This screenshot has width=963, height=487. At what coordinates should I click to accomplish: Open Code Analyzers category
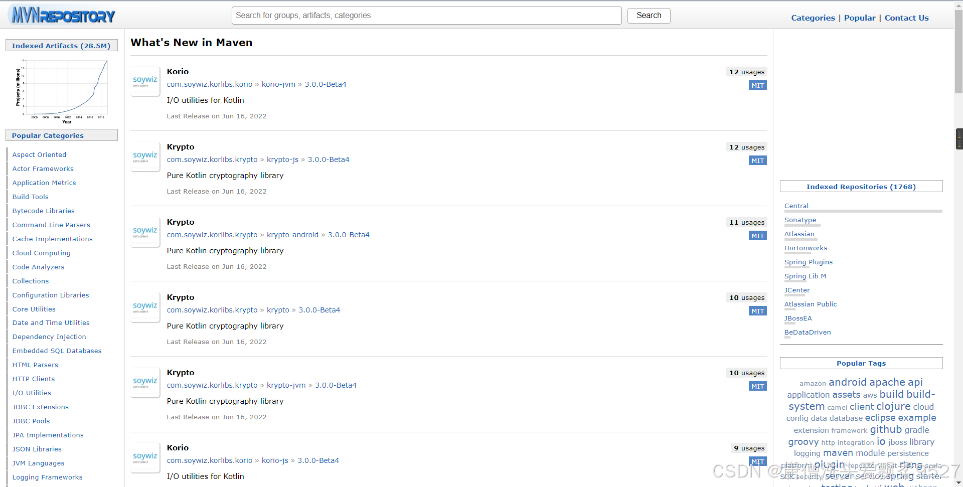coord(38,267)
